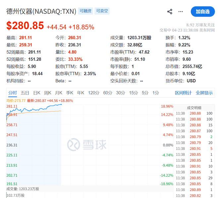
Task: Switch to the 60分 interval tab
Action: 108,93
